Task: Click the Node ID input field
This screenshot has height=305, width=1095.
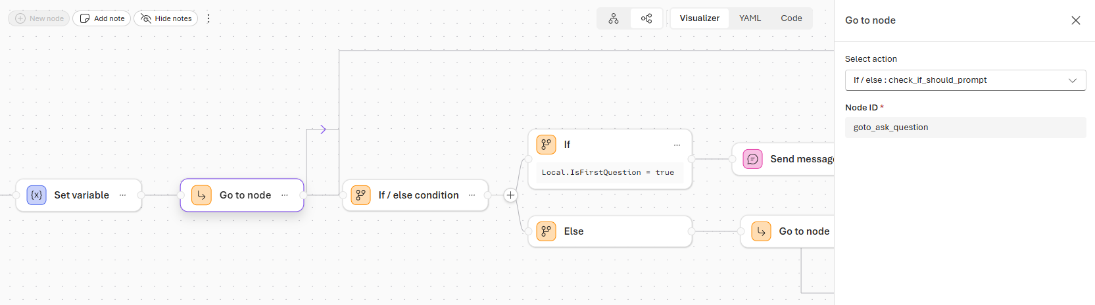Action: click(x=965, y=128)
